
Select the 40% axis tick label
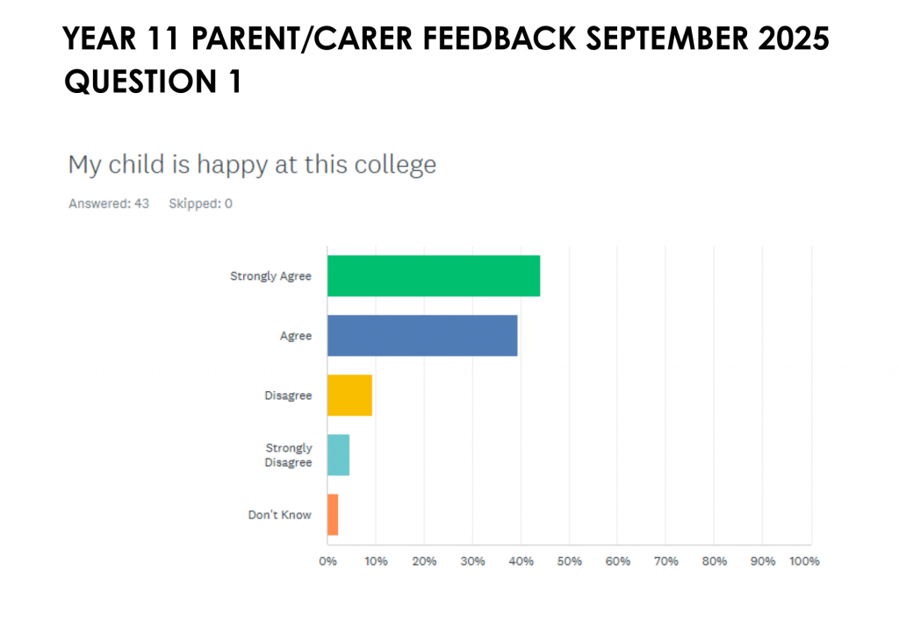coord(521,561)
